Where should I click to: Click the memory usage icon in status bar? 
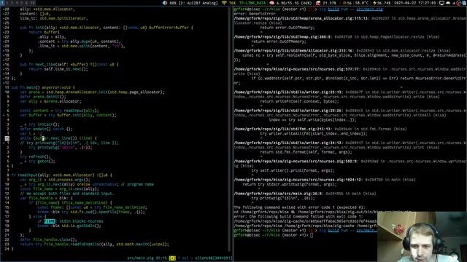click(x=271, y=3)
